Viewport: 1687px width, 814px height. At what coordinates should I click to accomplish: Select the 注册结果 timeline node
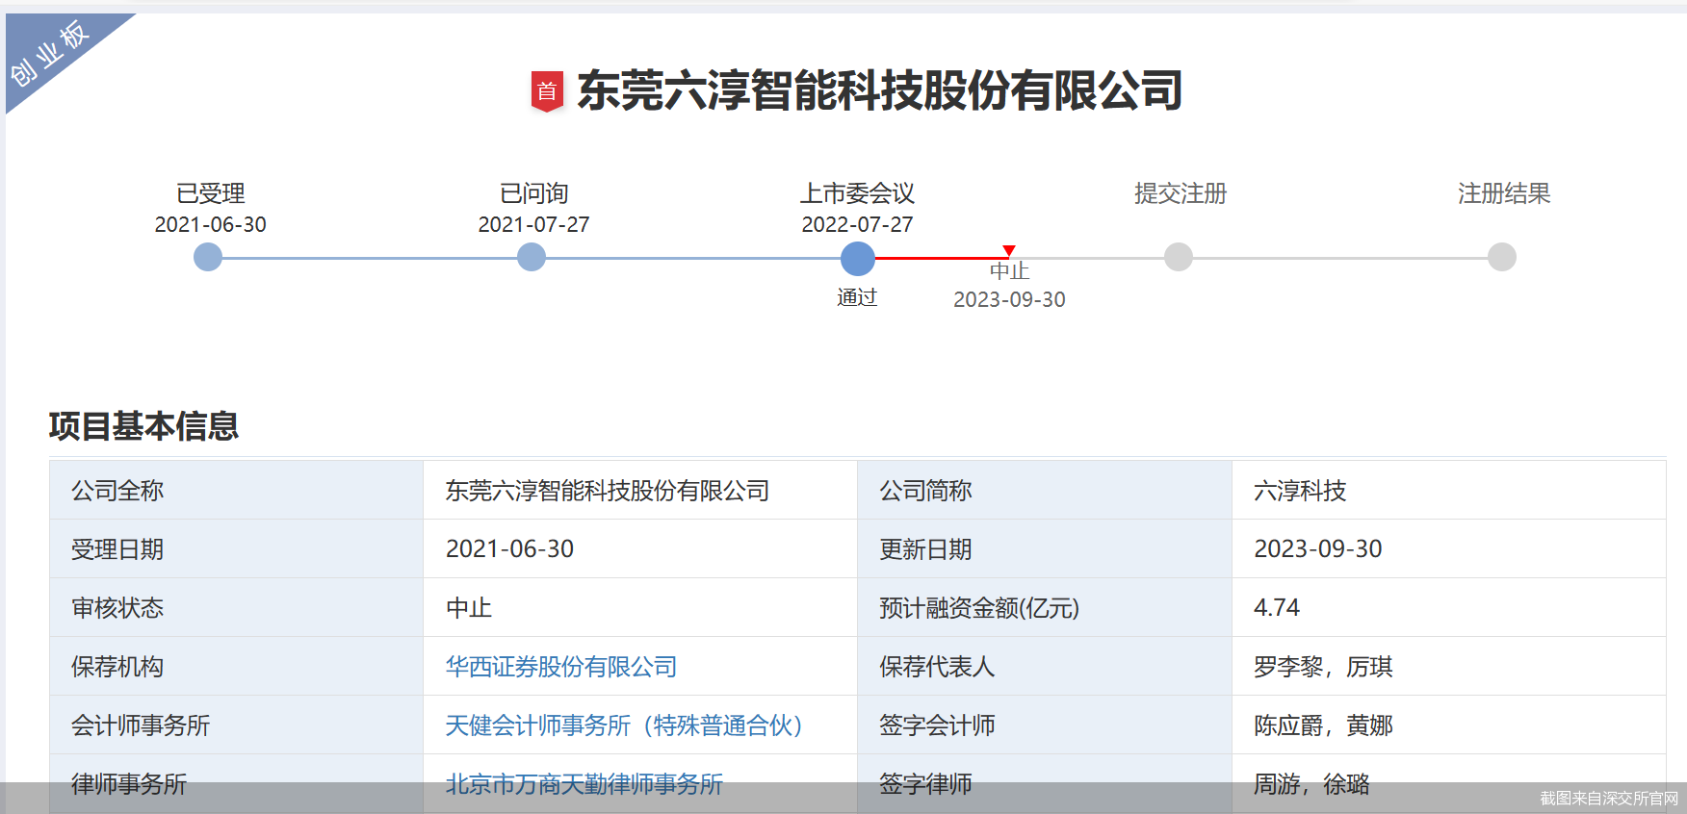pyautogui.click(x=1502, y=257)
